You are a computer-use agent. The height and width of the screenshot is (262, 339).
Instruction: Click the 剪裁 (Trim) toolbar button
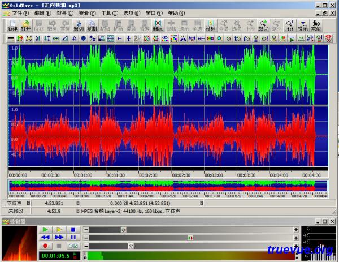pos(171,26)
